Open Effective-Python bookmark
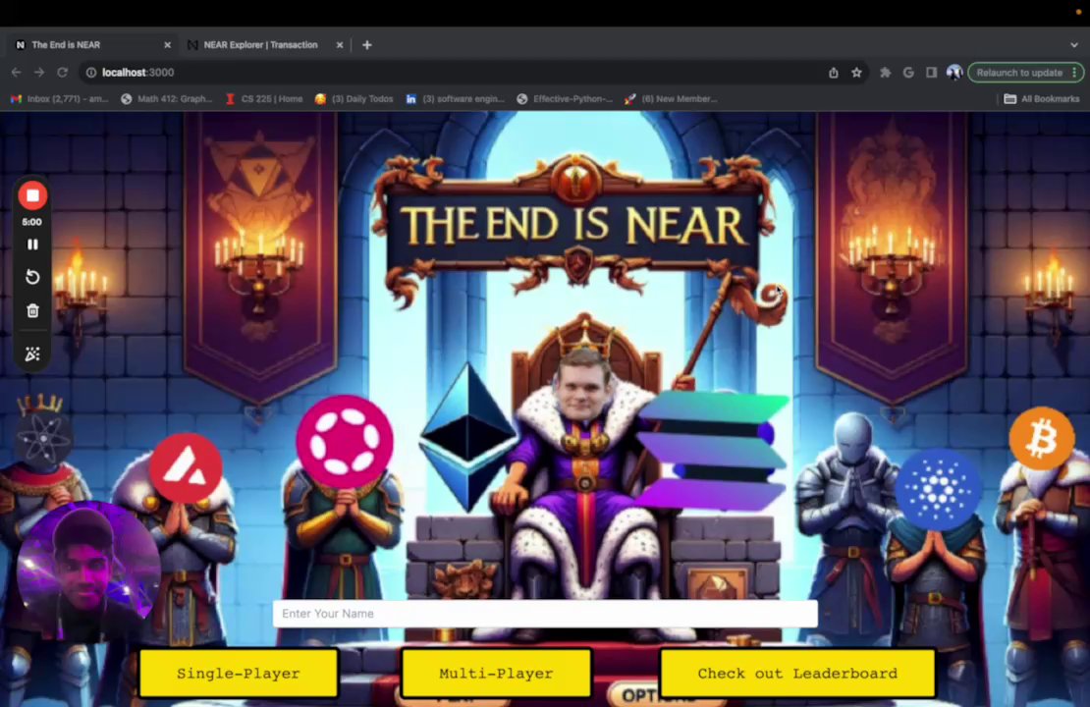The width and height of the screenshot is (1090, 707). pos(565,99)
